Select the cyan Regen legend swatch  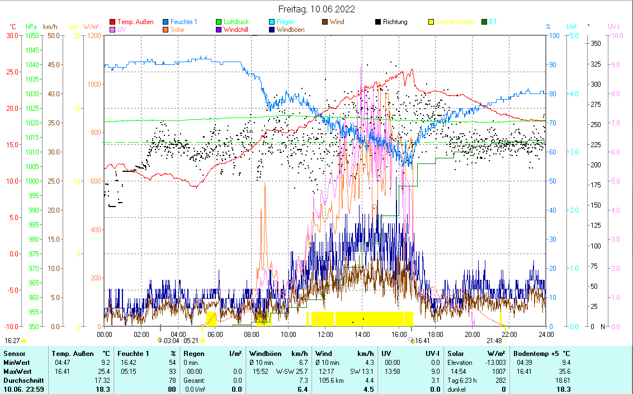point(272,22)
